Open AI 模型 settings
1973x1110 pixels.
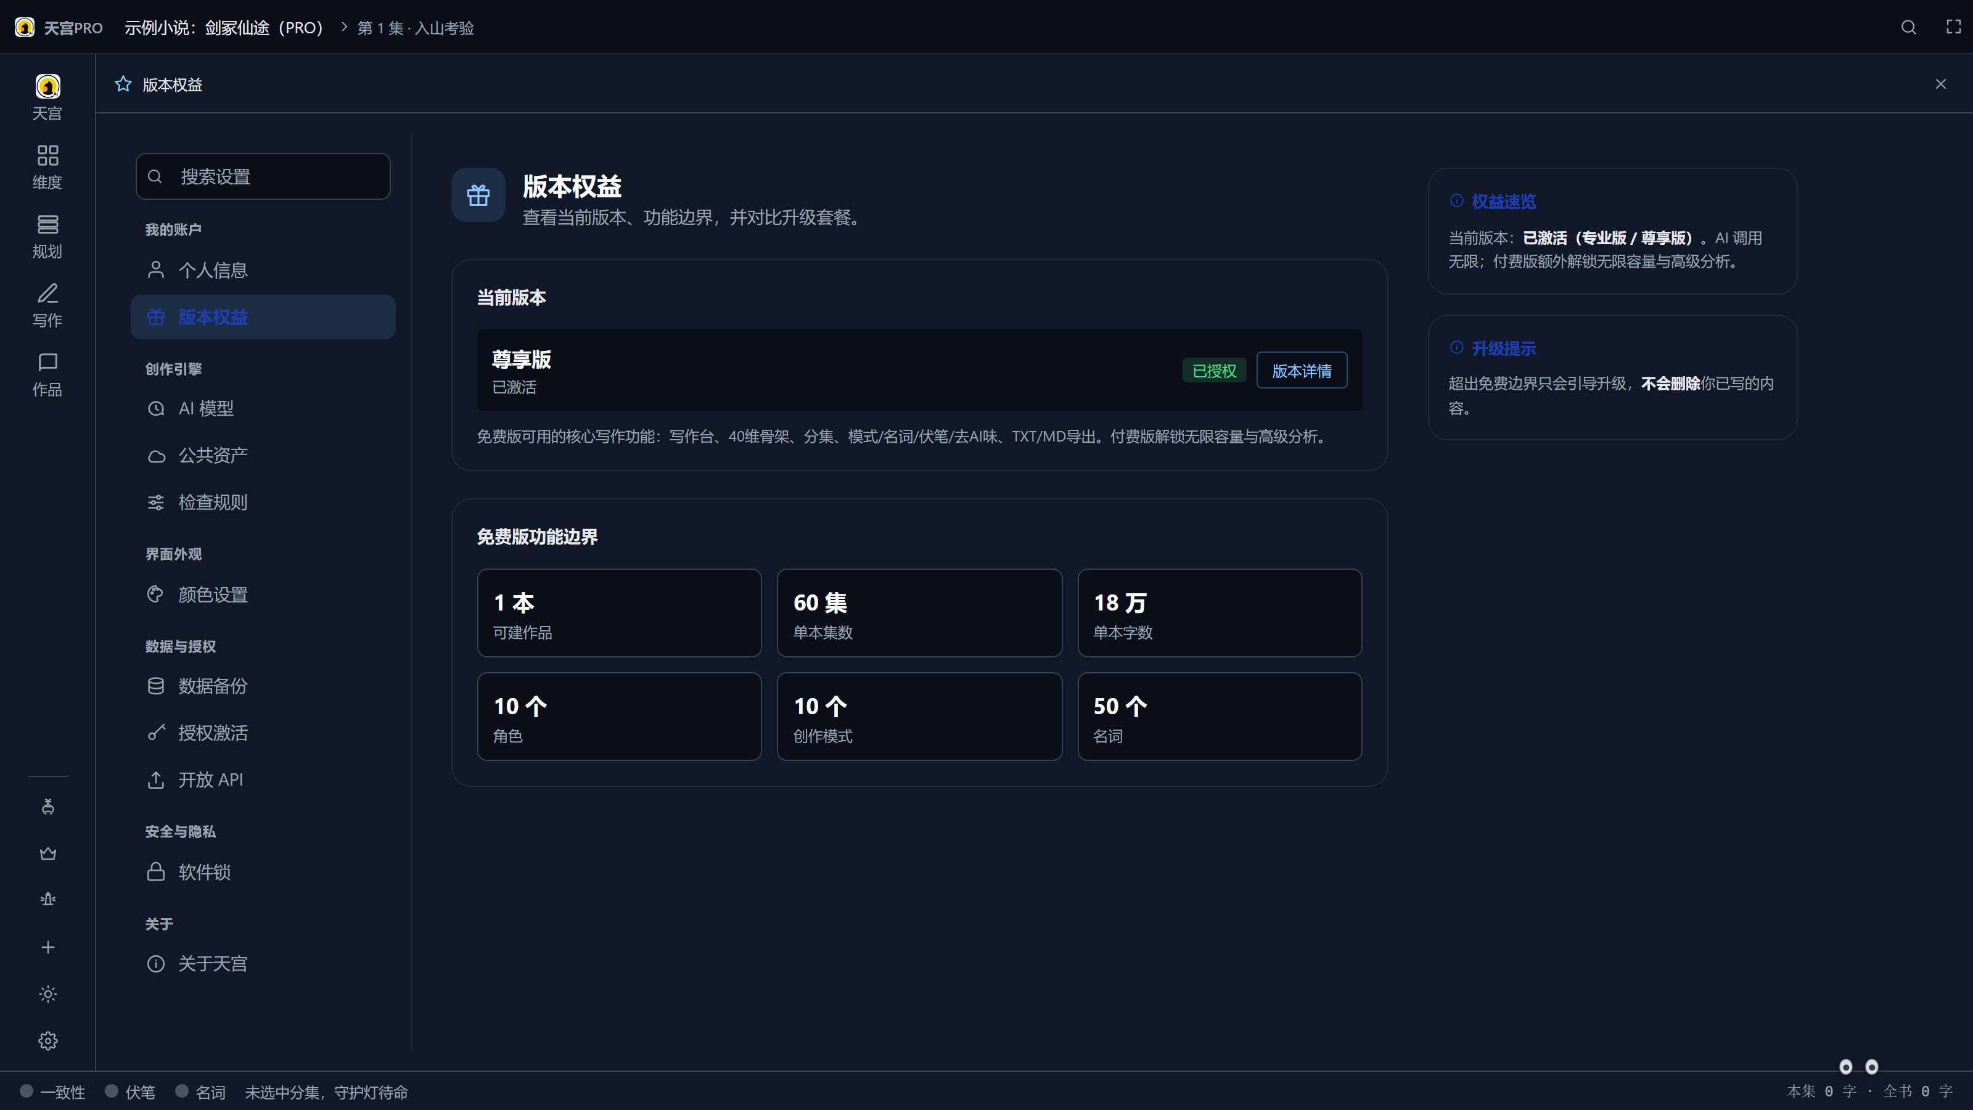[x=263, y=408]
